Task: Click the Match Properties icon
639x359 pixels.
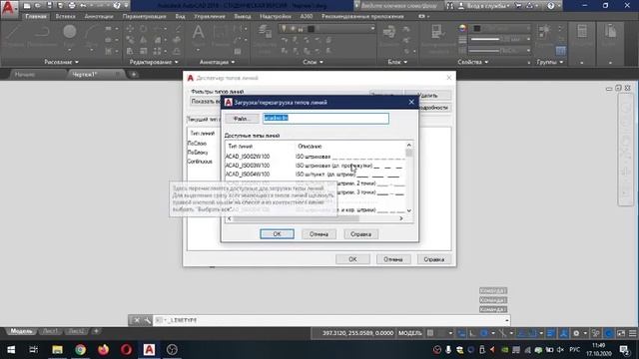Action: (436, 32)
